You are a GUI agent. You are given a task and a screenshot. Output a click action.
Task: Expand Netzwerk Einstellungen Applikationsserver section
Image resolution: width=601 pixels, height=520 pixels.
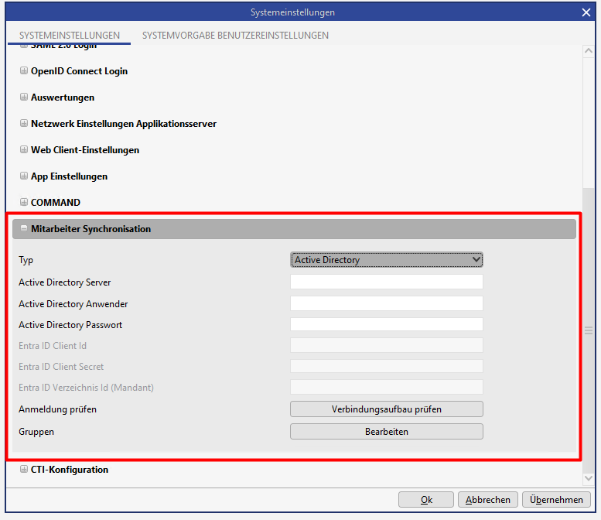[24, 124]
